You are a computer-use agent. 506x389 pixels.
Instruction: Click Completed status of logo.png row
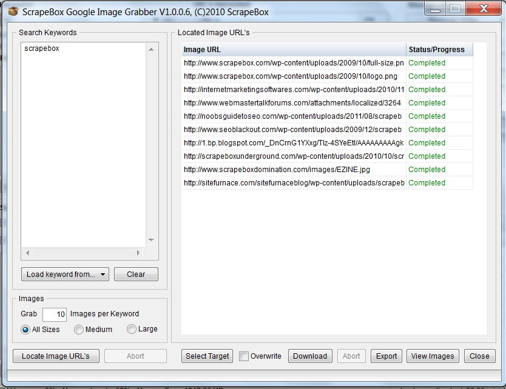point(427,76)
